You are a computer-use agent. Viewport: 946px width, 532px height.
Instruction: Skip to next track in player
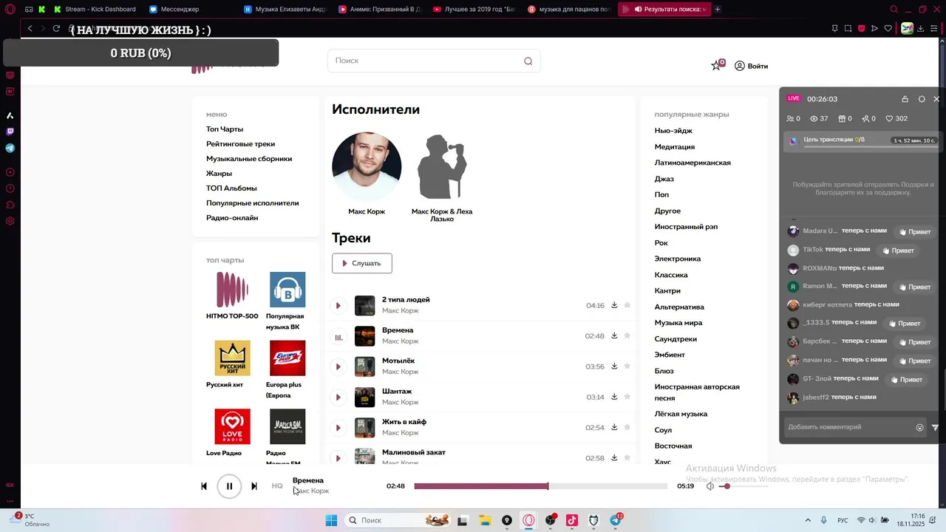click(254, 486)
